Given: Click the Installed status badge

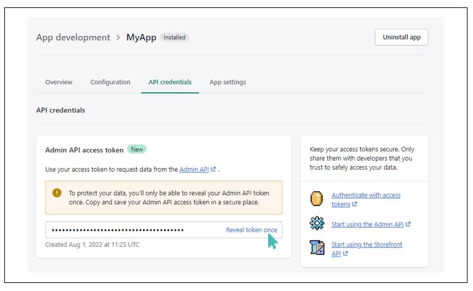Looking at the screenshot, I should [x=174, y=38].
